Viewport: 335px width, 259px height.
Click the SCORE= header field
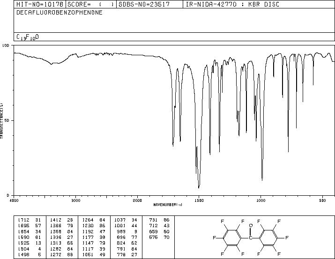(91, 4)
